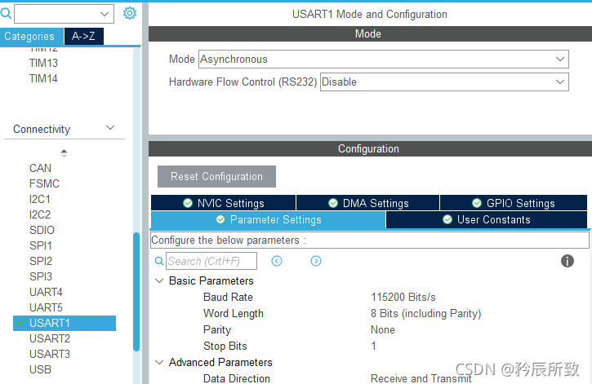Screen dimensions: 592x384
Task: Select the Parameter Settings tab
Action: [x=269, y=219]
